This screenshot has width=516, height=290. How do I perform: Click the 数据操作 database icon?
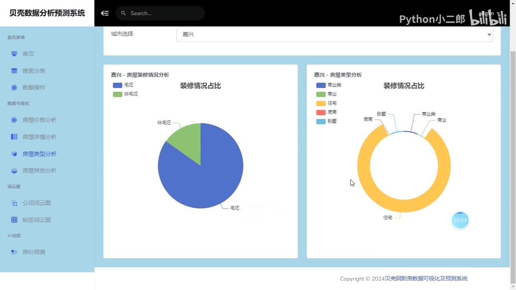point(14,87)
